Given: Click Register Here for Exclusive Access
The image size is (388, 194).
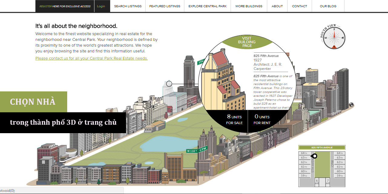Looking at the screenshot, I should (65, 6).
